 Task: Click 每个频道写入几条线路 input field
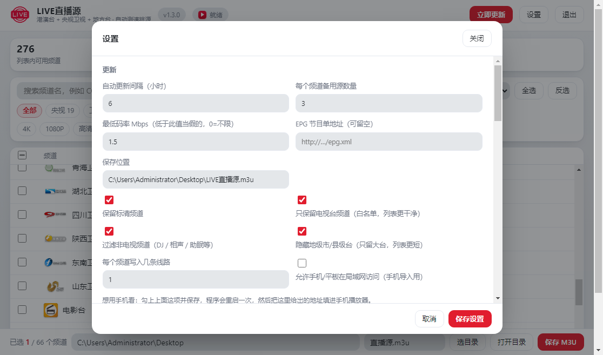point(196,279)
